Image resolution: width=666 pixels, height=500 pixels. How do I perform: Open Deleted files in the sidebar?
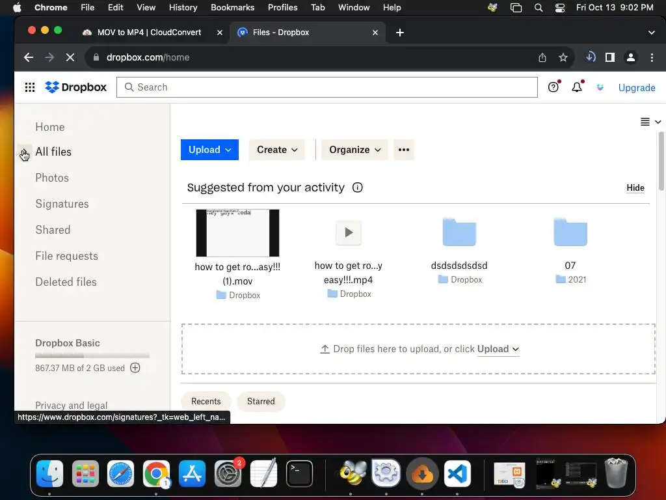tap(66, 282)
